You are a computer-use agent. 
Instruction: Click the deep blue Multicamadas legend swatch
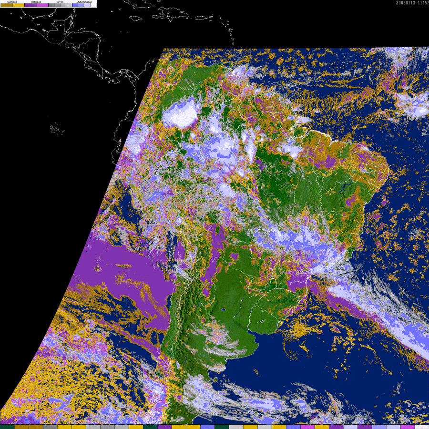pos(75,5)
